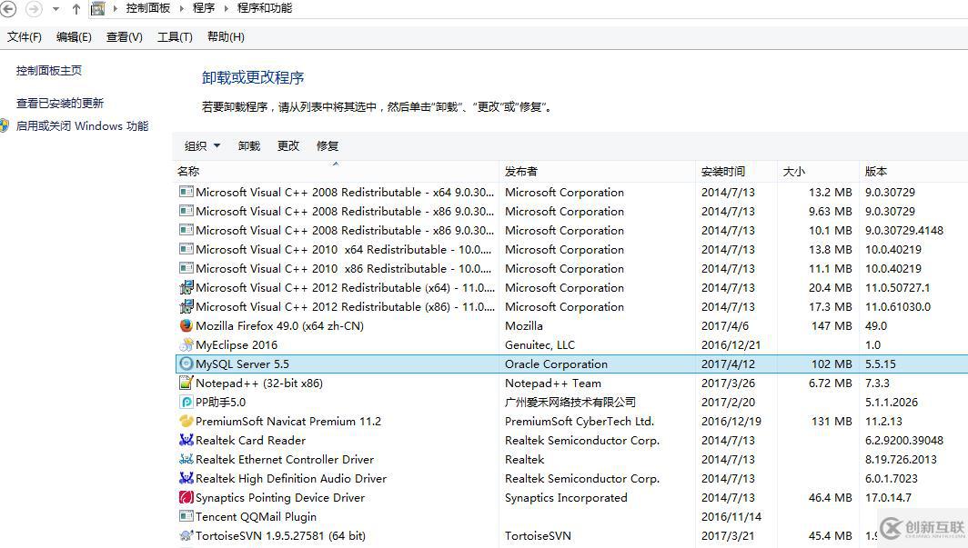Open 查看已安装的更新 link
968x548 pixels.
60,103
